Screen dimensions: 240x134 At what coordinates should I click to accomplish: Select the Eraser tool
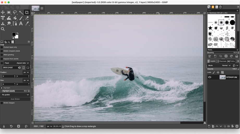tap(27, 18)
